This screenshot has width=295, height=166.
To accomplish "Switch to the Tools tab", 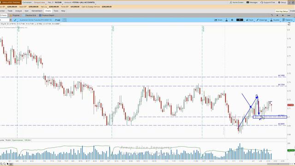I will pos(56,11).
